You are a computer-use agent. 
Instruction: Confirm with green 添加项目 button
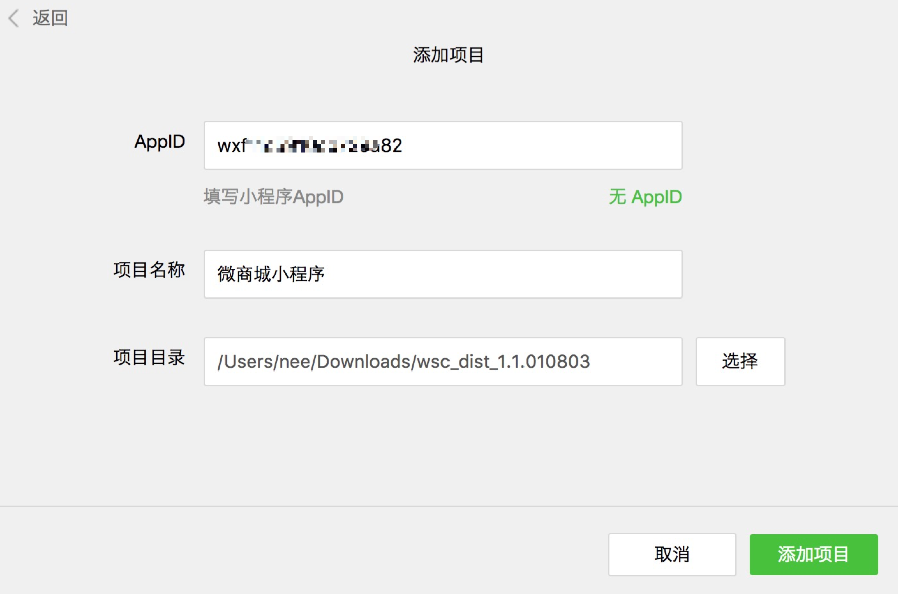(813, 554)
